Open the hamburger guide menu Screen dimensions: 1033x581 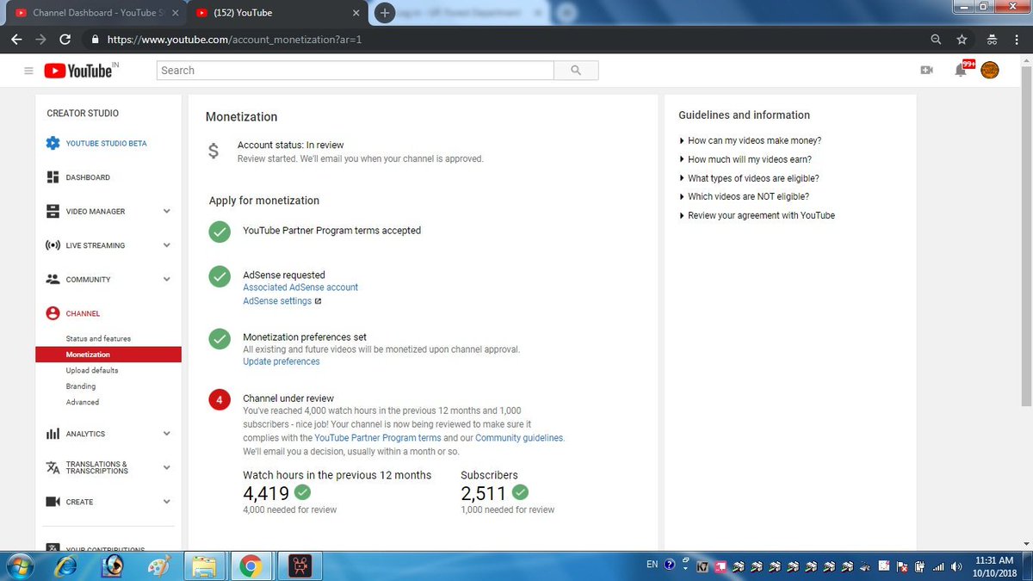tap(28, 71)
